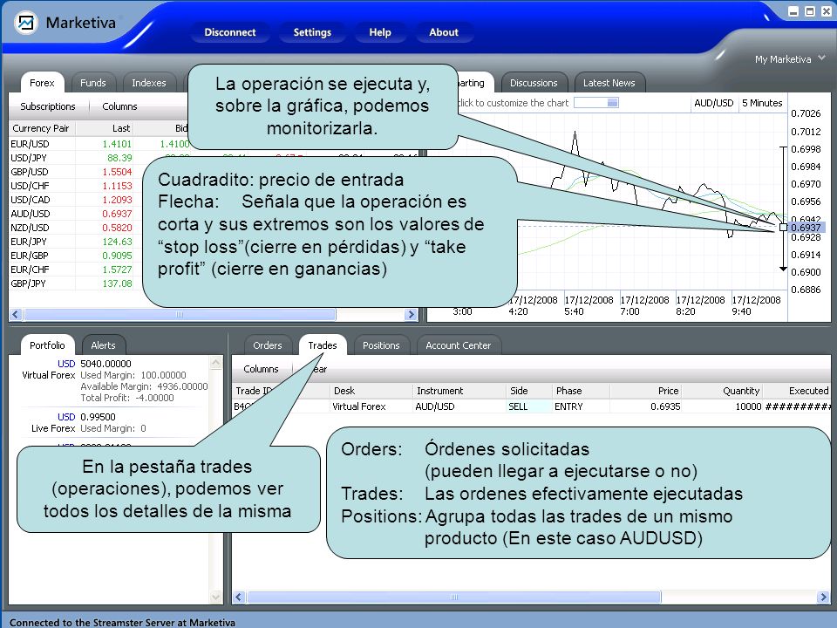
Task: Select the EUR/JPY row
Action: [x=75, y=242]
